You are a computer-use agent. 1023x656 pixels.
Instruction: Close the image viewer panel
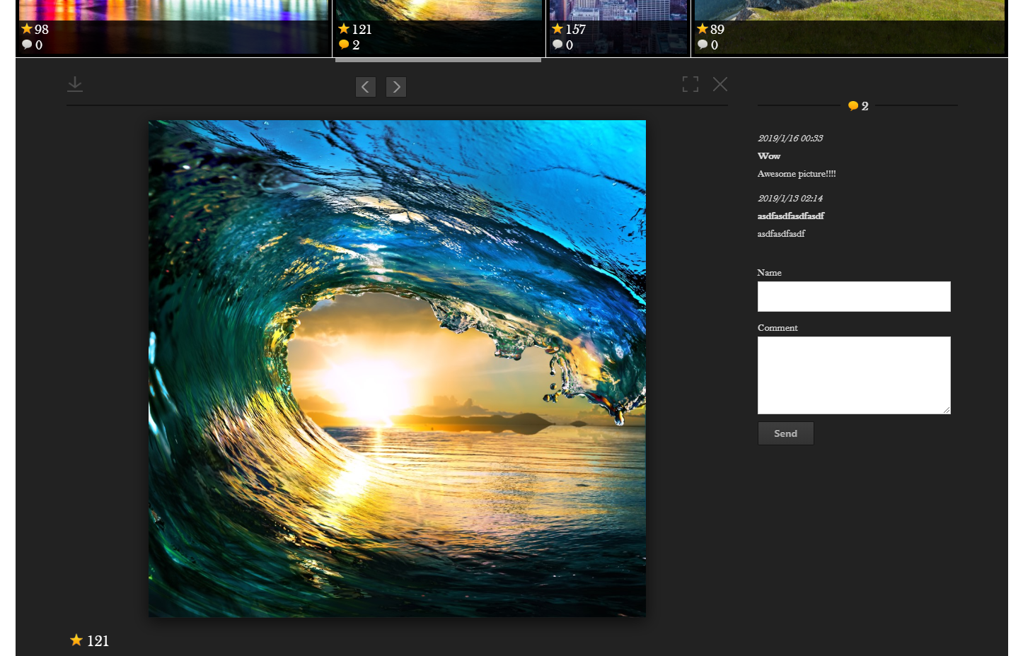click(x=720, y=84)
